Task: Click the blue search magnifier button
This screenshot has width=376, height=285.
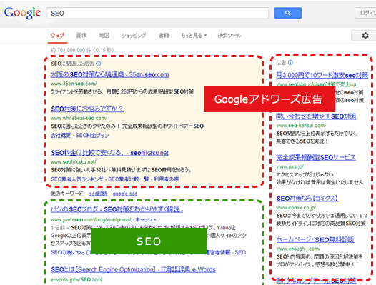Action: pos(288,13)
